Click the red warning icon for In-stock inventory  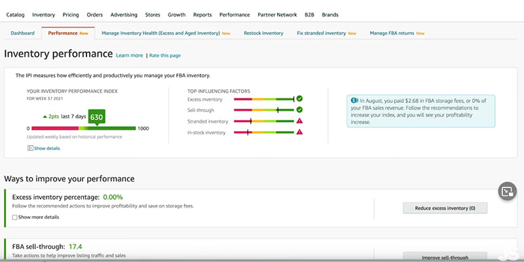coord(299,132)
